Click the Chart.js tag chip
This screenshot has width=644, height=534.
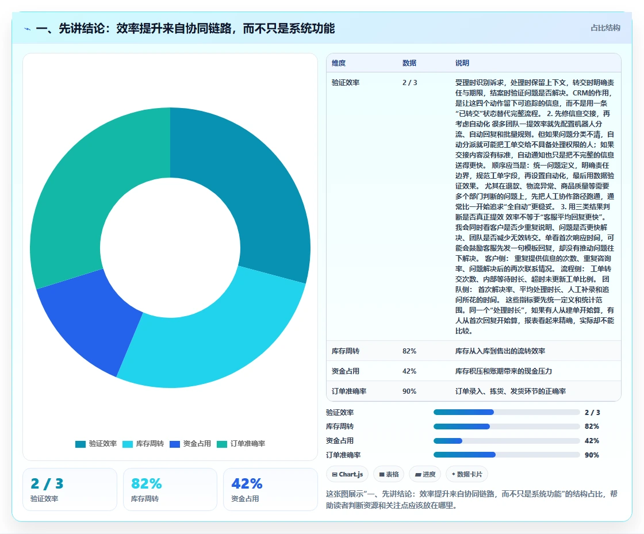pyautogui.click(x=347, y=474)
